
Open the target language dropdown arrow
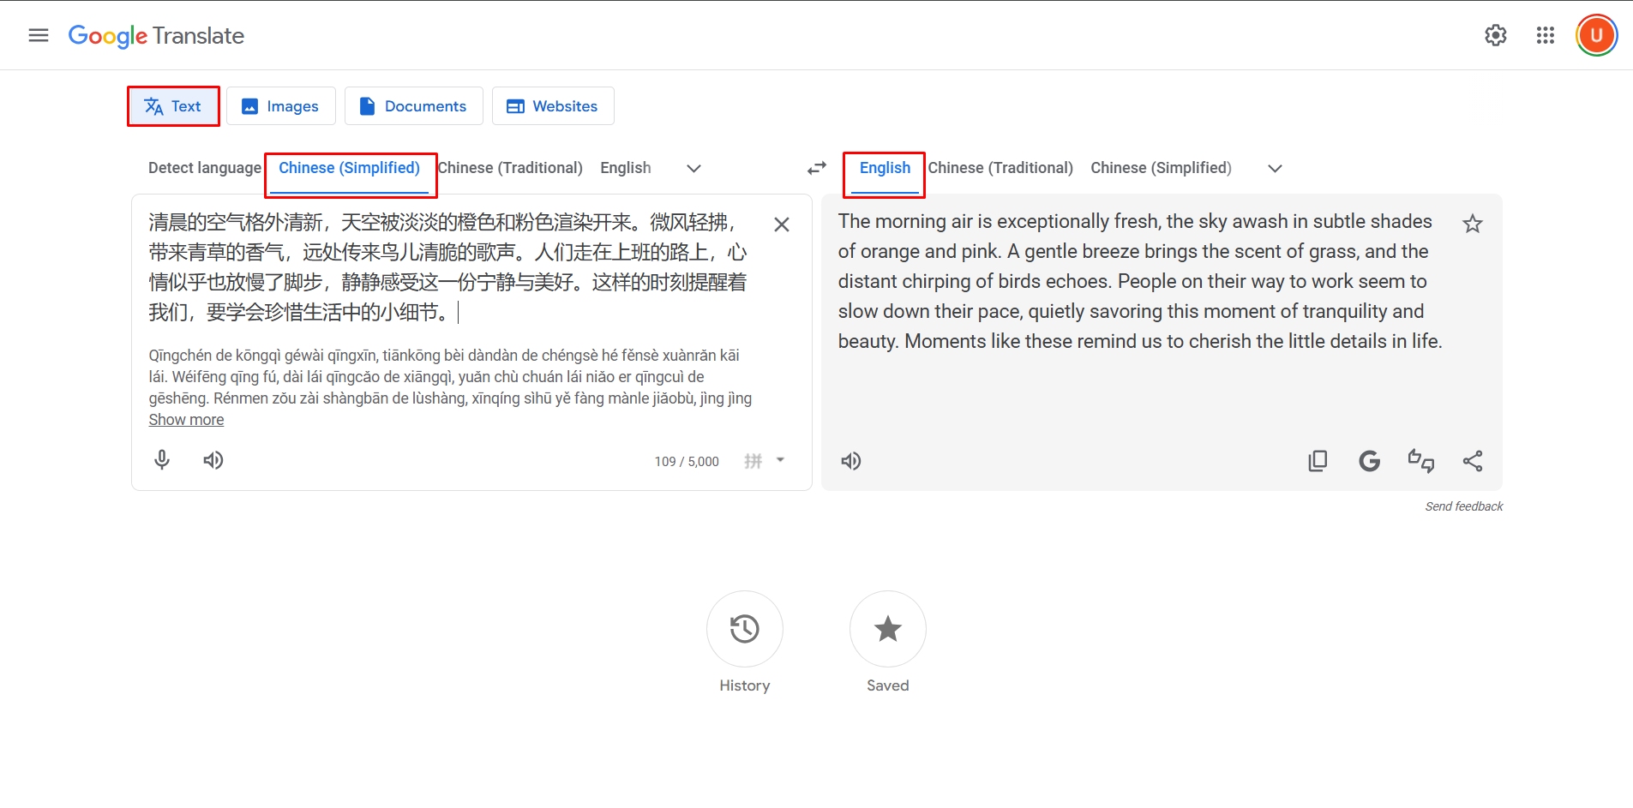(x=1274, y=168)
